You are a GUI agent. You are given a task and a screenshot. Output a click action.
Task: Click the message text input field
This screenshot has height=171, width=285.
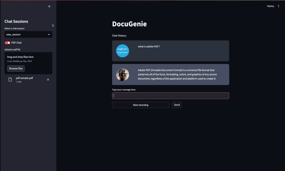[x=171, y=96]
